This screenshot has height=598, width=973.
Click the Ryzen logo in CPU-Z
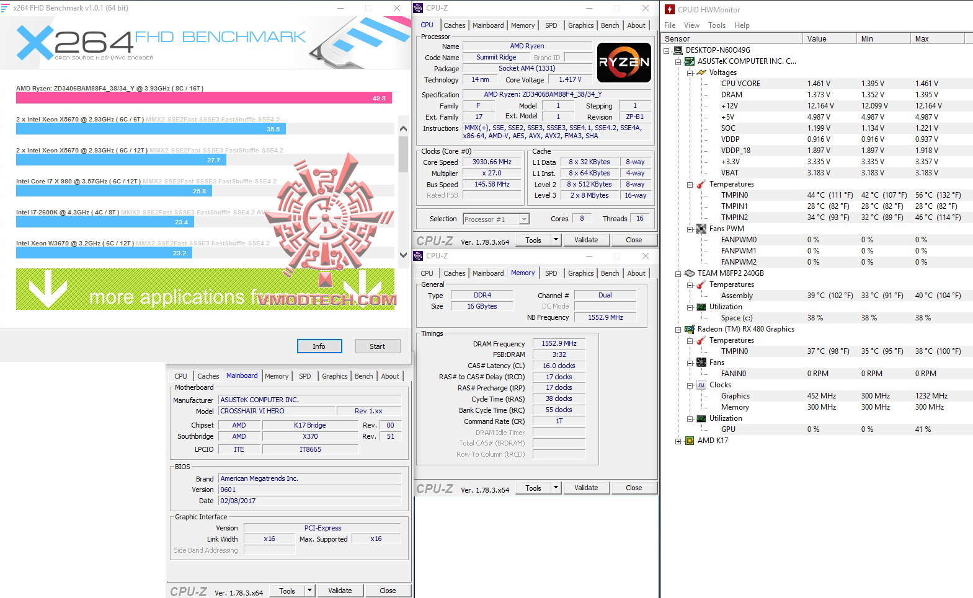pos(624,62)
